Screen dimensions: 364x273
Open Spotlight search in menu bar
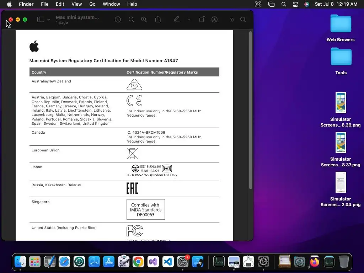284,4
